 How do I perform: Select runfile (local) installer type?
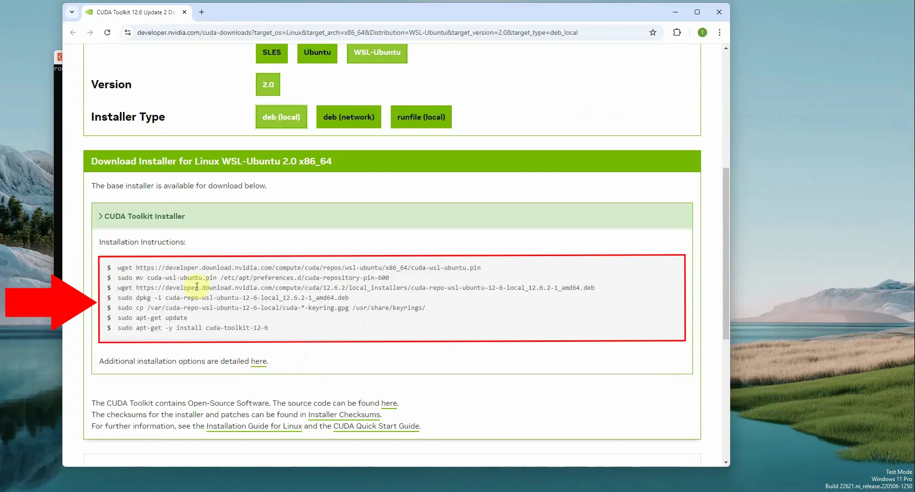click(421, 117)
